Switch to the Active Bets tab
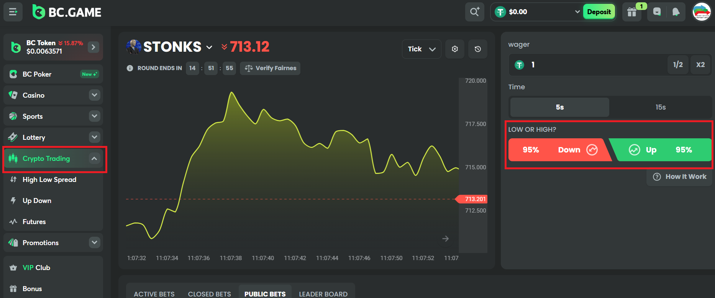The height and width of the screenshot is (298, 715). pyautogui.click(x=154, y=294)
